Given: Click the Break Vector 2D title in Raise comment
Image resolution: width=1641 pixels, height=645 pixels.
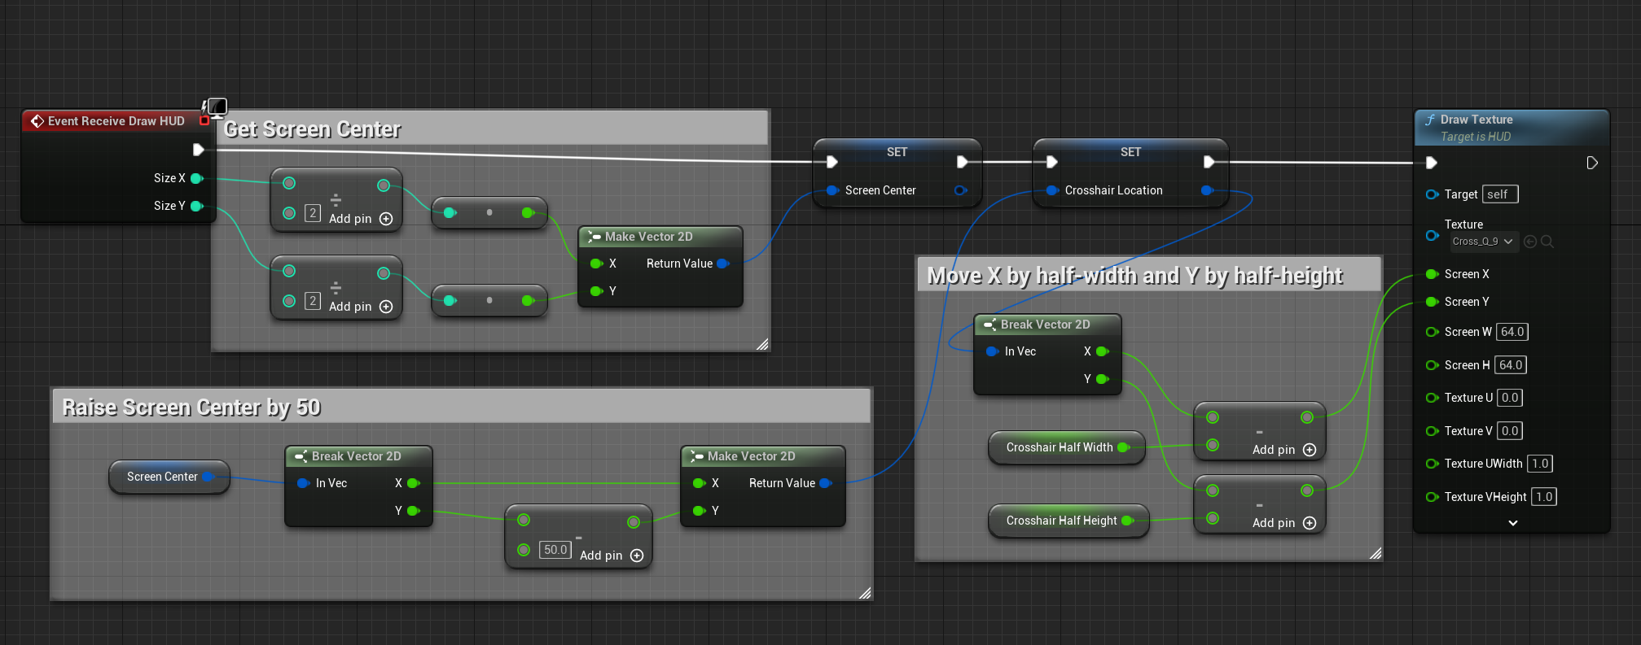Looking at the screenshot, I should click(x=356, y=456).
